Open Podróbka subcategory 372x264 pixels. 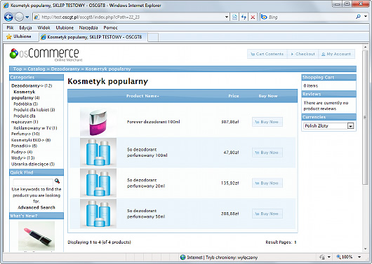[x=22, y=104]
